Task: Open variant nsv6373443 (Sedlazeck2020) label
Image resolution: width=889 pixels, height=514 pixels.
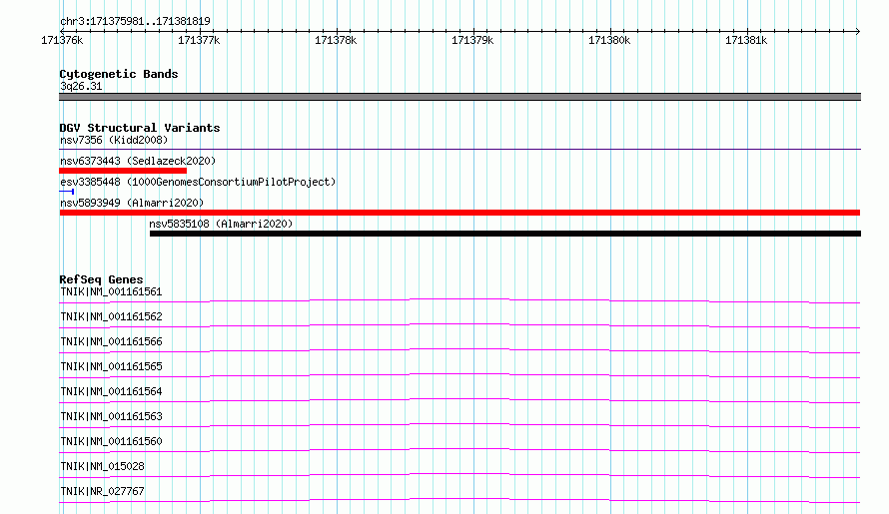Action: tap(138, 161)
